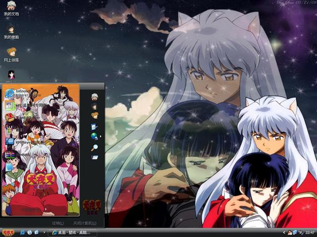Click the 注销(L) log off button
Viewport: 317px width, 237px height.
58,223
